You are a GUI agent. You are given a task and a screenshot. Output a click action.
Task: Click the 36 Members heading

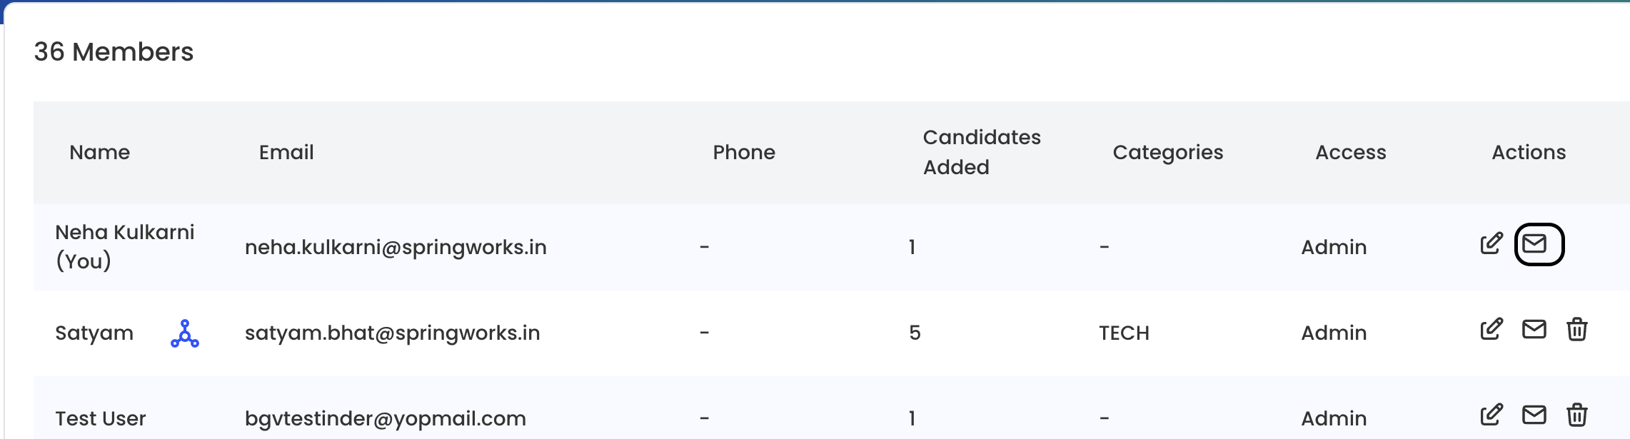114,52
